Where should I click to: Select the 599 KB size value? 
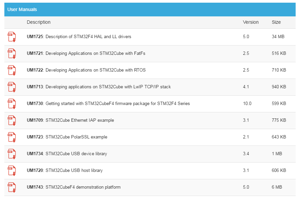[x=279, y=103]
